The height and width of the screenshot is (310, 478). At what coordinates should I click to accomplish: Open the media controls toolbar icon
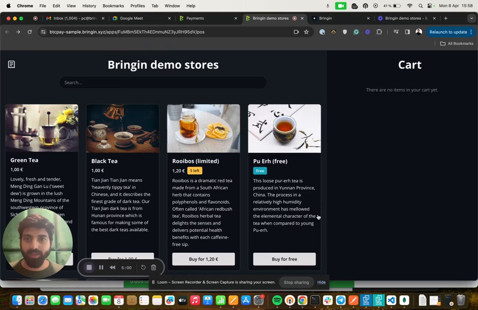point(396,31)
